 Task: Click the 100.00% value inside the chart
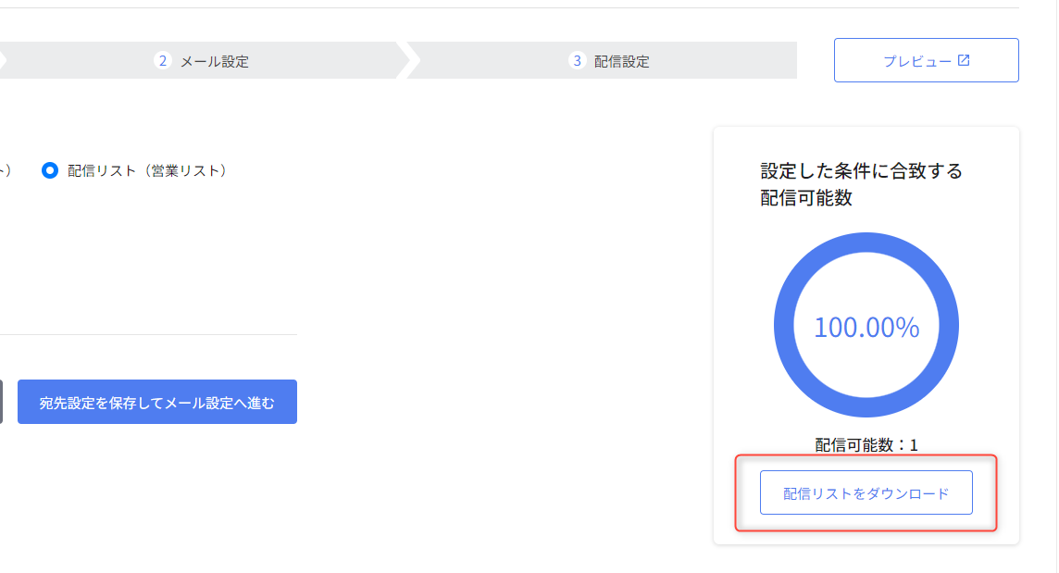coord(866,327)
